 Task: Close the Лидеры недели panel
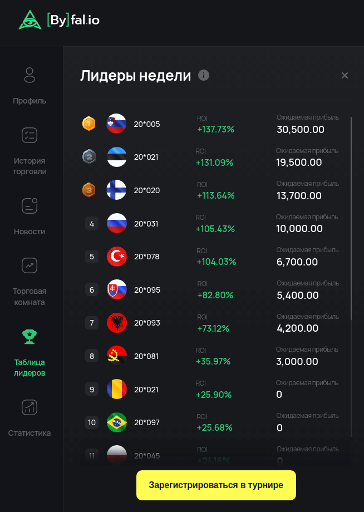pyautogui.click(x=345, y=76)
